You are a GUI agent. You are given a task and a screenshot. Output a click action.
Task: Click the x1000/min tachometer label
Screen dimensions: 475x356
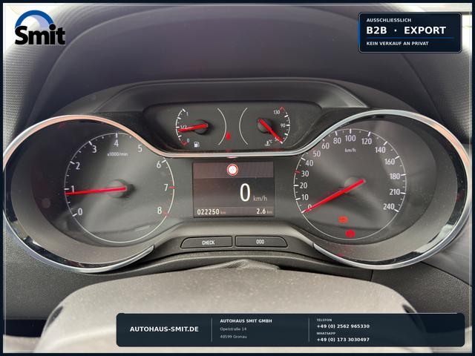click(x=117, y=154)
